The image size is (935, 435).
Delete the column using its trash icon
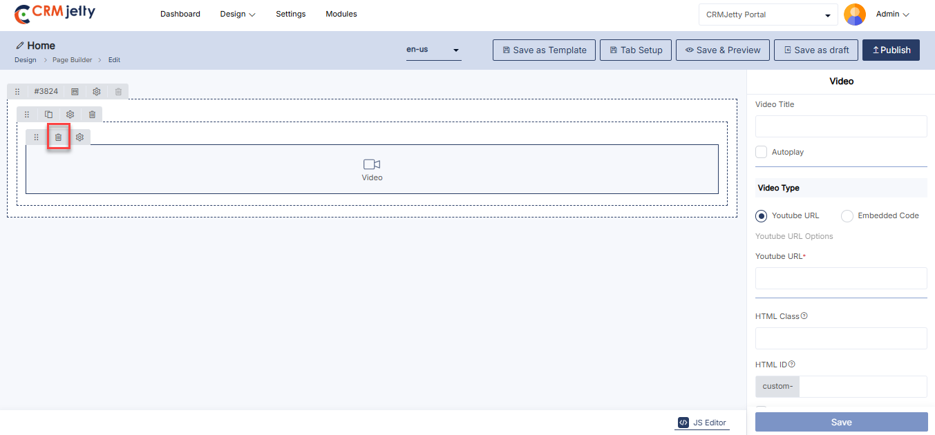[x=92, y=115]
